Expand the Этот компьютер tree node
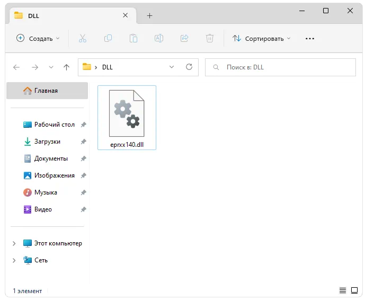Screen dimensions: 365x300 (x=14, y=243)
